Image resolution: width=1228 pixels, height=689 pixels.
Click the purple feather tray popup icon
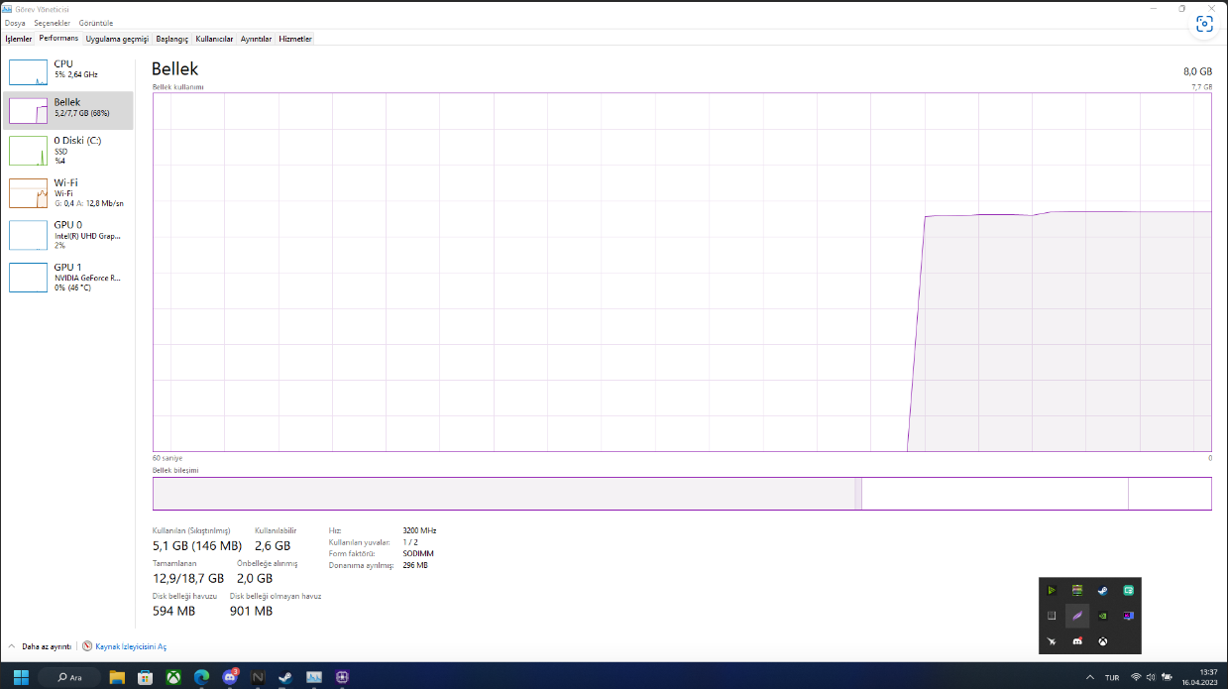(1077, 616)
